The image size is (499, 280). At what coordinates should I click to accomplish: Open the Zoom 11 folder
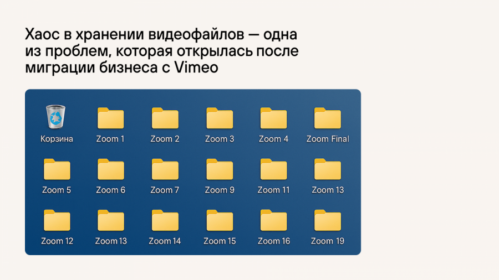[273, 169]
